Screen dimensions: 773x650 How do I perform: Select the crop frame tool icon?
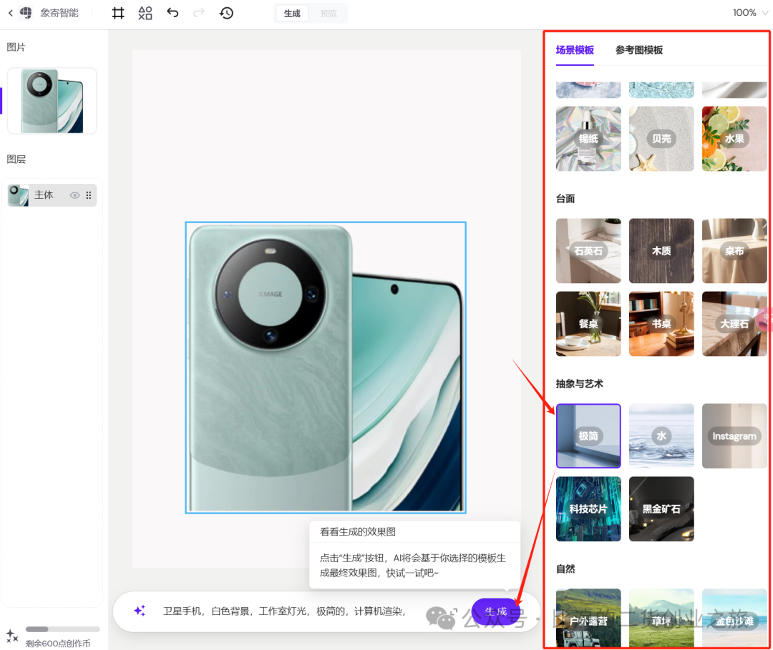[x=118, y=13]
